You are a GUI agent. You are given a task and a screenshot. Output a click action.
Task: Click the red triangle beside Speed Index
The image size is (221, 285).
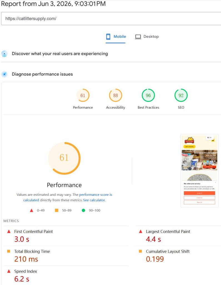coord(9,271)
